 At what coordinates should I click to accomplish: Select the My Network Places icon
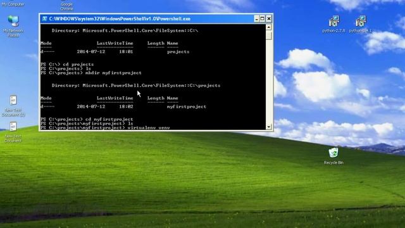(x=13, y=26)
